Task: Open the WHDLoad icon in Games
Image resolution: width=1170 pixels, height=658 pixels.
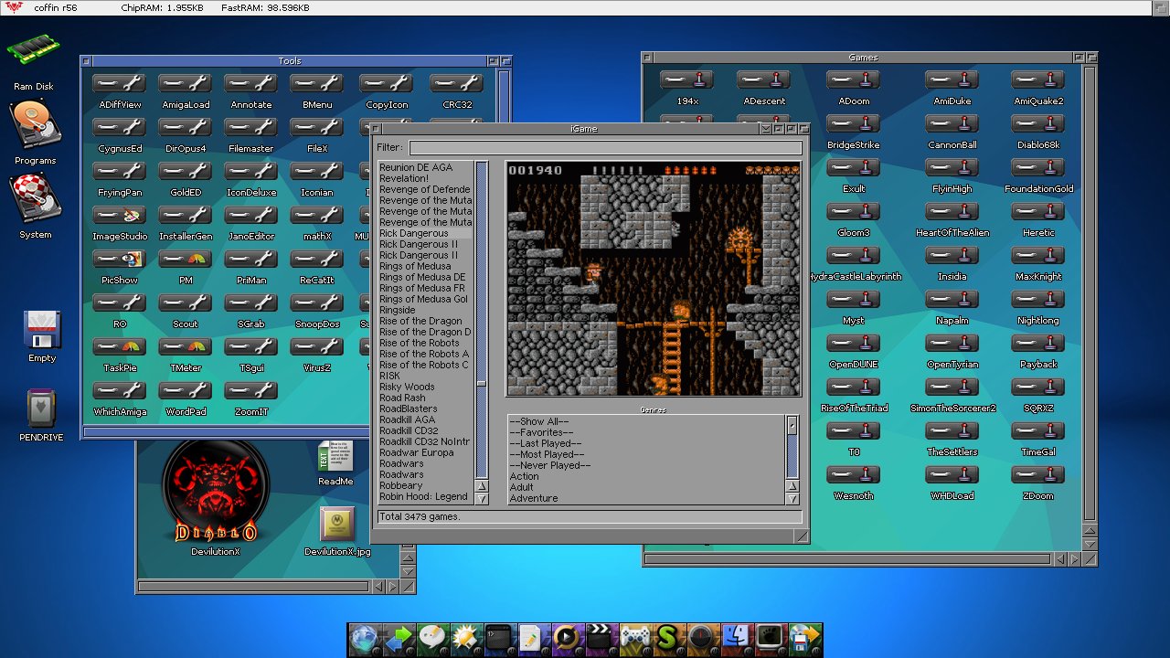Action: pos(952,475)
